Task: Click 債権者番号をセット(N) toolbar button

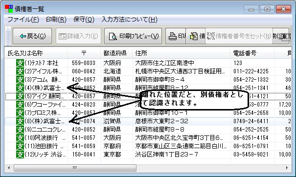Action: 239,36
